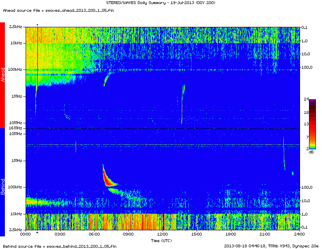Click the small triangle marker above the Ahead plot

tap(37, 25)
